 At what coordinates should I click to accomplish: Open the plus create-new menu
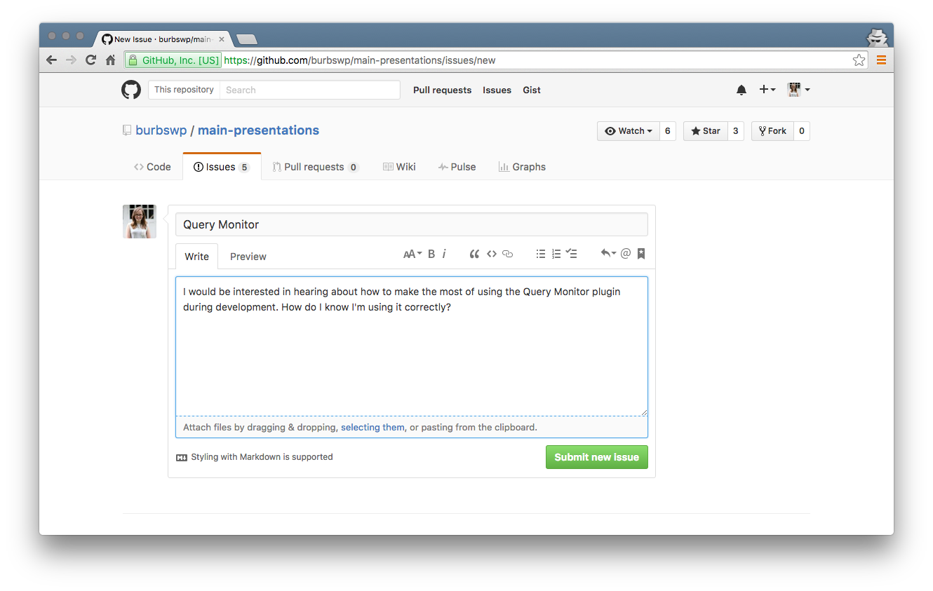[x=767, y=90]
